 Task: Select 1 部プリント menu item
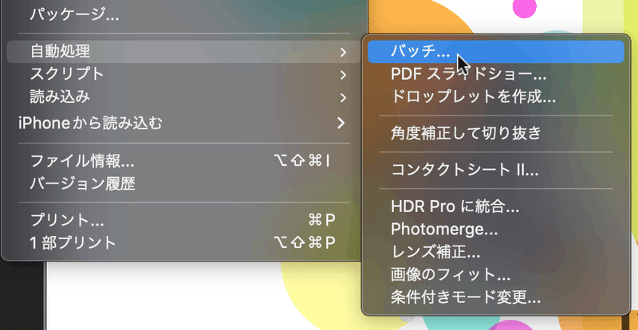point(184,243)
